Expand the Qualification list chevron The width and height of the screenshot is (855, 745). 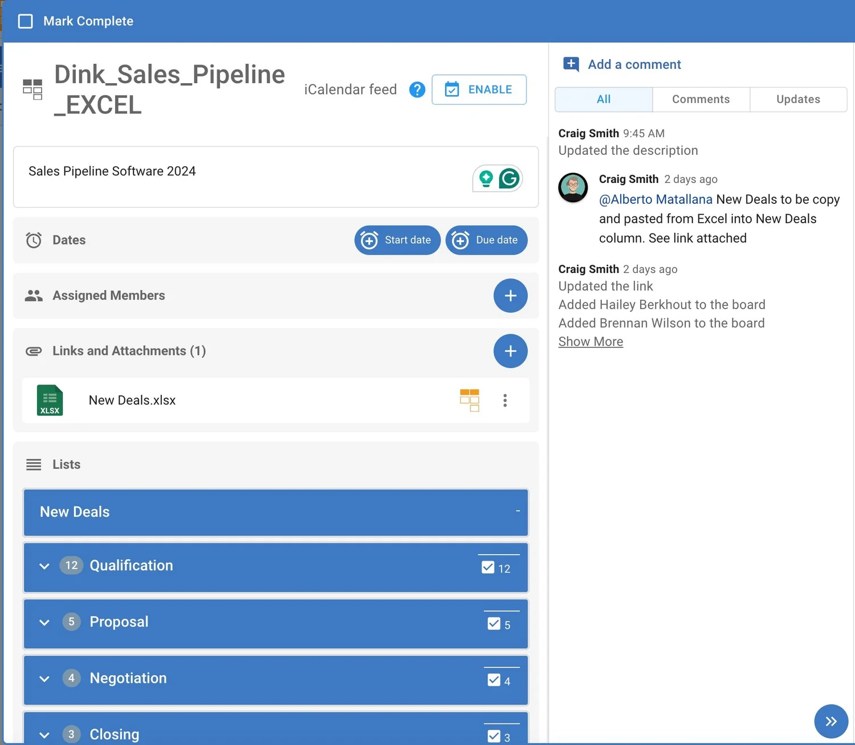coord(44,566)
